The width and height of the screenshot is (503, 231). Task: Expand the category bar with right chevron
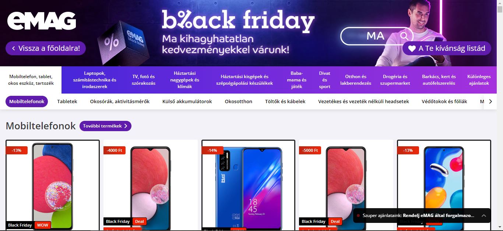(490, 101)
